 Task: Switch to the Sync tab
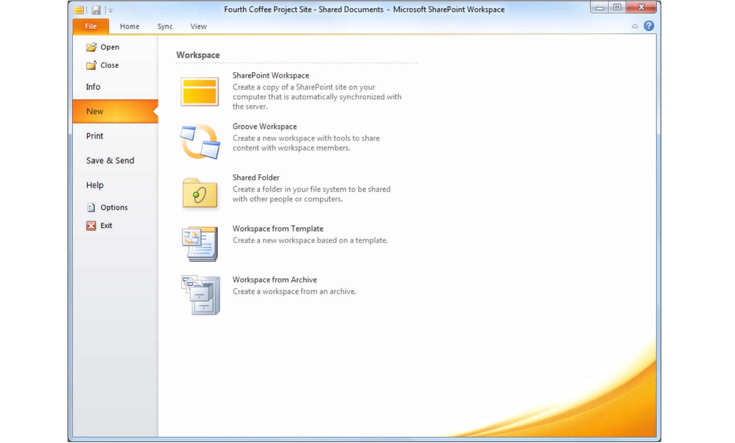[165, 26]
